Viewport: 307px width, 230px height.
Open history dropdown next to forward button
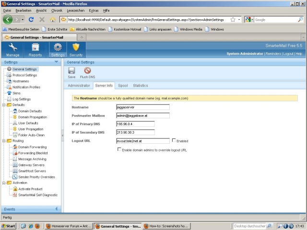[23, 20]
